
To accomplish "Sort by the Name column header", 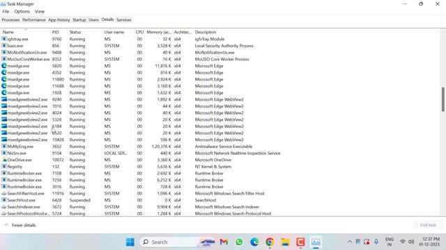I will point(26,32).
